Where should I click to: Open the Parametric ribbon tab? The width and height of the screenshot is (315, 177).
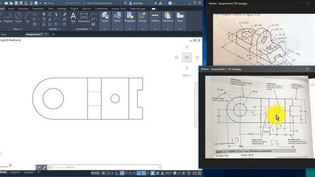(x=38, y=9)
